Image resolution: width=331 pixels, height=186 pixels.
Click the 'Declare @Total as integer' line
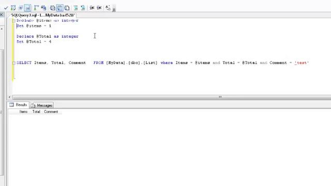(48, 37)
